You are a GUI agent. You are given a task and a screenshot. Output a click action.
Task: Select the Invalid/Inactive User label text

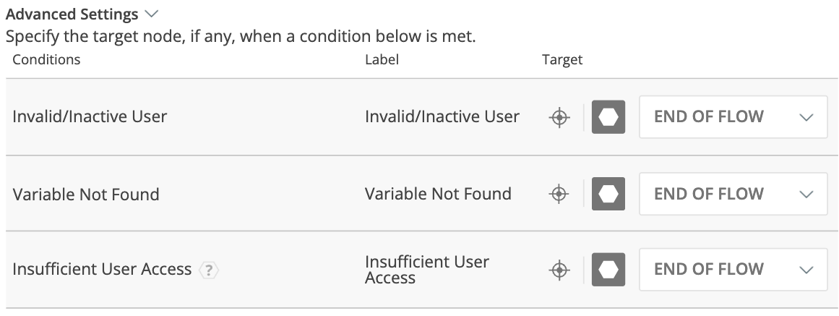(x=442, y=116)
